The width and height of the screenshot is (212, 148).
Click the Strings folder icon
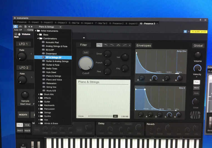(x=41, y=112)
